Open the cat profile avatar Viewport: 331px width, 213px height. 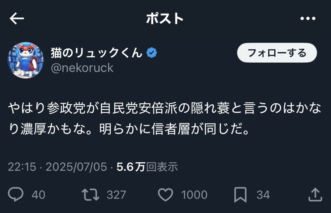pyautogui.click(x=25, y=60)
